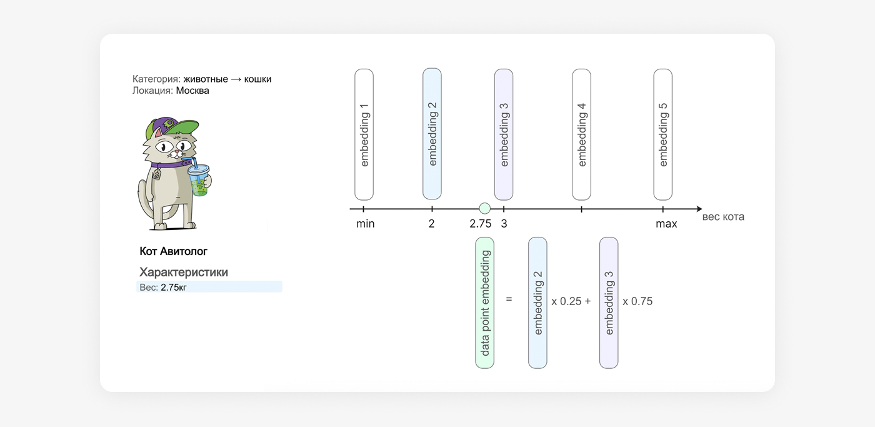Click the cat Avitolog illustration
Image resolution: width=875 pixels, height=427 pixels.
coord(174,174)
